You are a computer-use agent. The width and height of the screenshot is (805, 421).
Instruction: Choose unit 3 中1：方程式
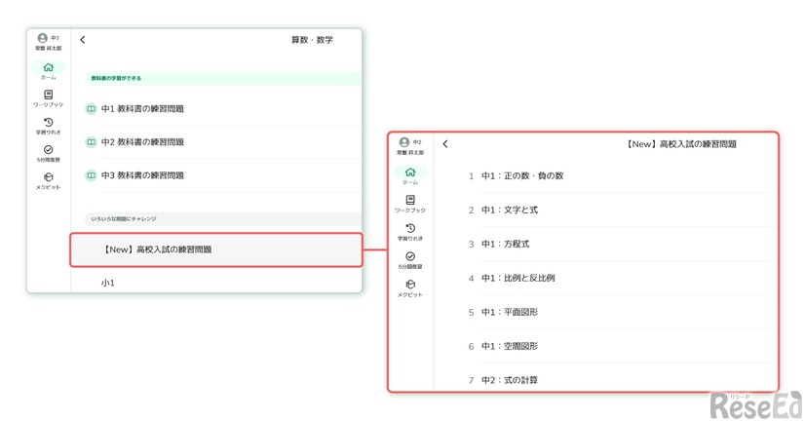point(505,244)
